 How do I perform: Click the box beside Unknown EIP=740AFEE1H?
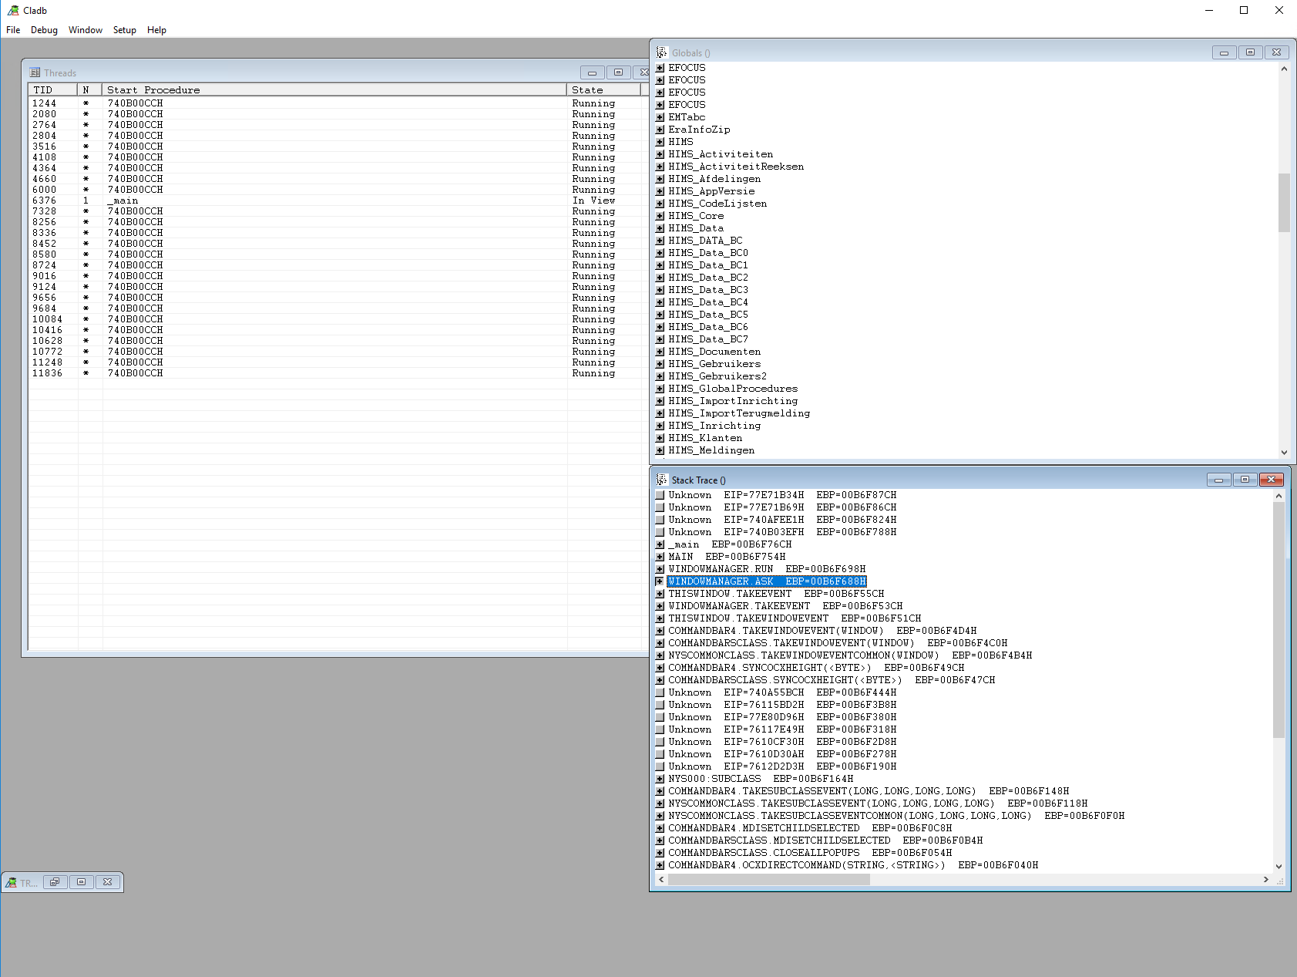(660, 520)
